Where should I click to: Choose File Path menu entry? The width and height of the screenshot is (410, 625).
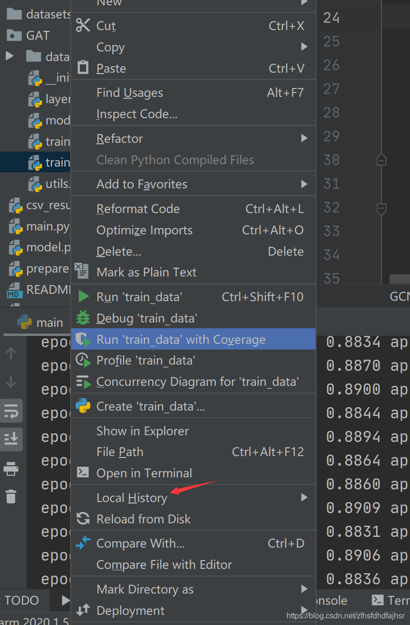click(194, 452)
